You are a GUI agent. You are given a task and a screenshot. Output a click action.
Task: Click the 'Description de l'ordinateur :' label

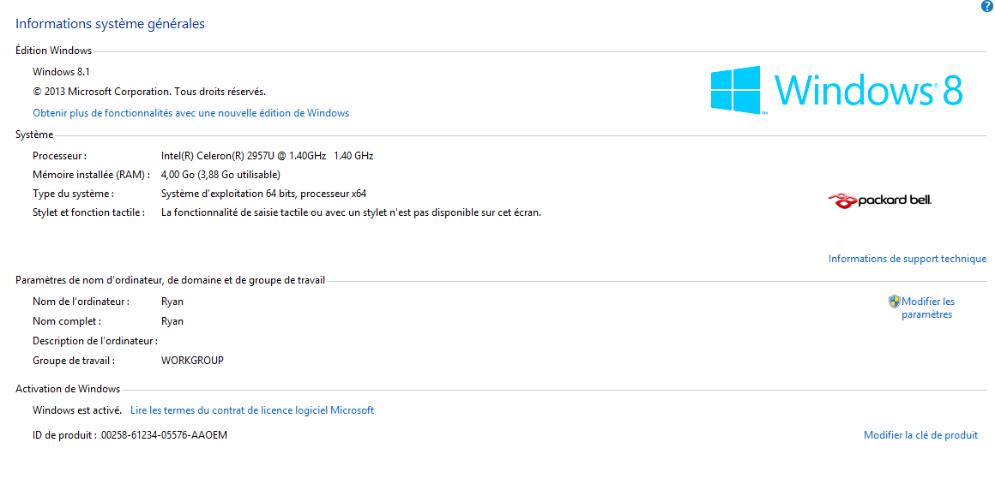pyautogui.click(x=95, y=341)
